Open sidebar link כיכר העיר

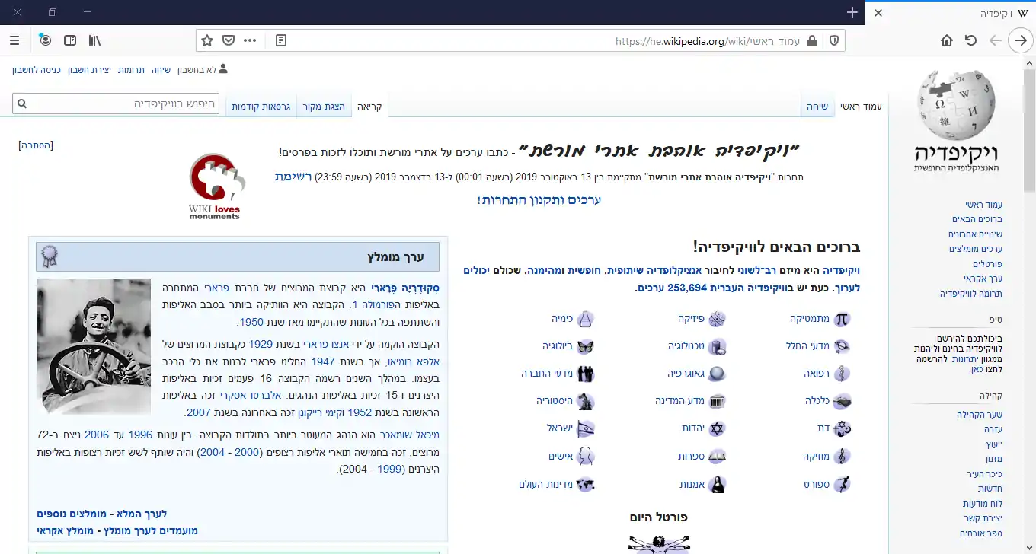pyautogui.click(x=985, y=474)
